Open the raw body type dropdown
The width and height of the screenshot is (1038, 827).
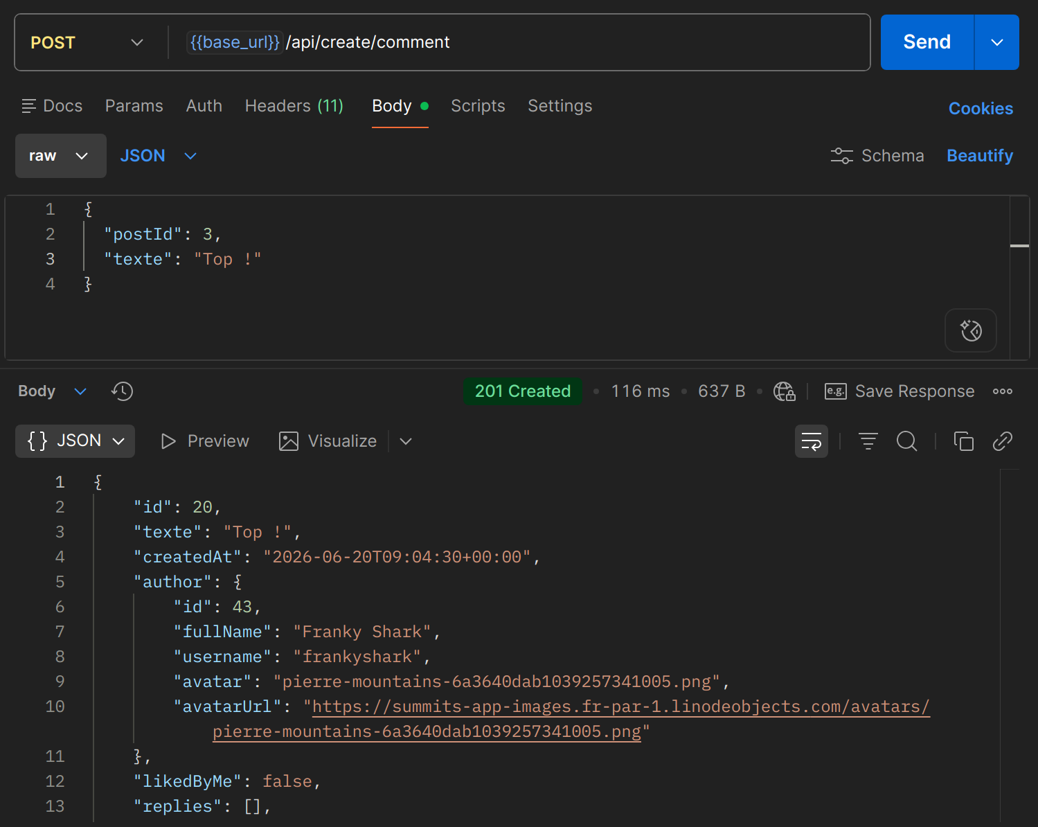tap(61, 156)
